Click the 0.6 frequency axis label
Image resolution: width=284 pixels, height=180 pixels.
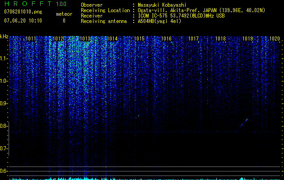tap(4, 171)
